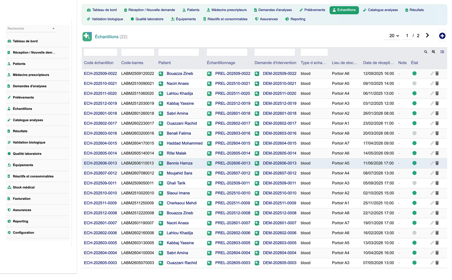Viewport: 452px width, 280px height.
Task: Click green État dot for ECH-202509-0022
Action: coord(414,74)
